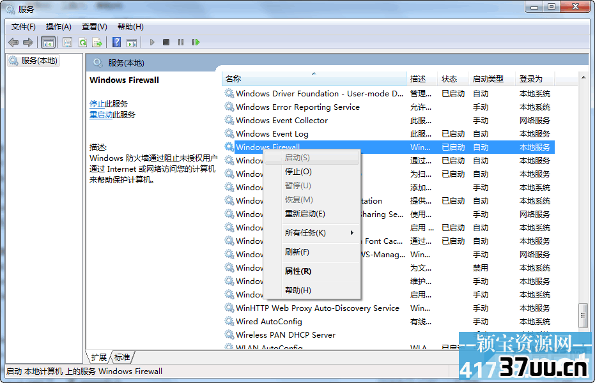Toggle the show/hide action pane icon
Screen dimensions: 595x383
132,42
